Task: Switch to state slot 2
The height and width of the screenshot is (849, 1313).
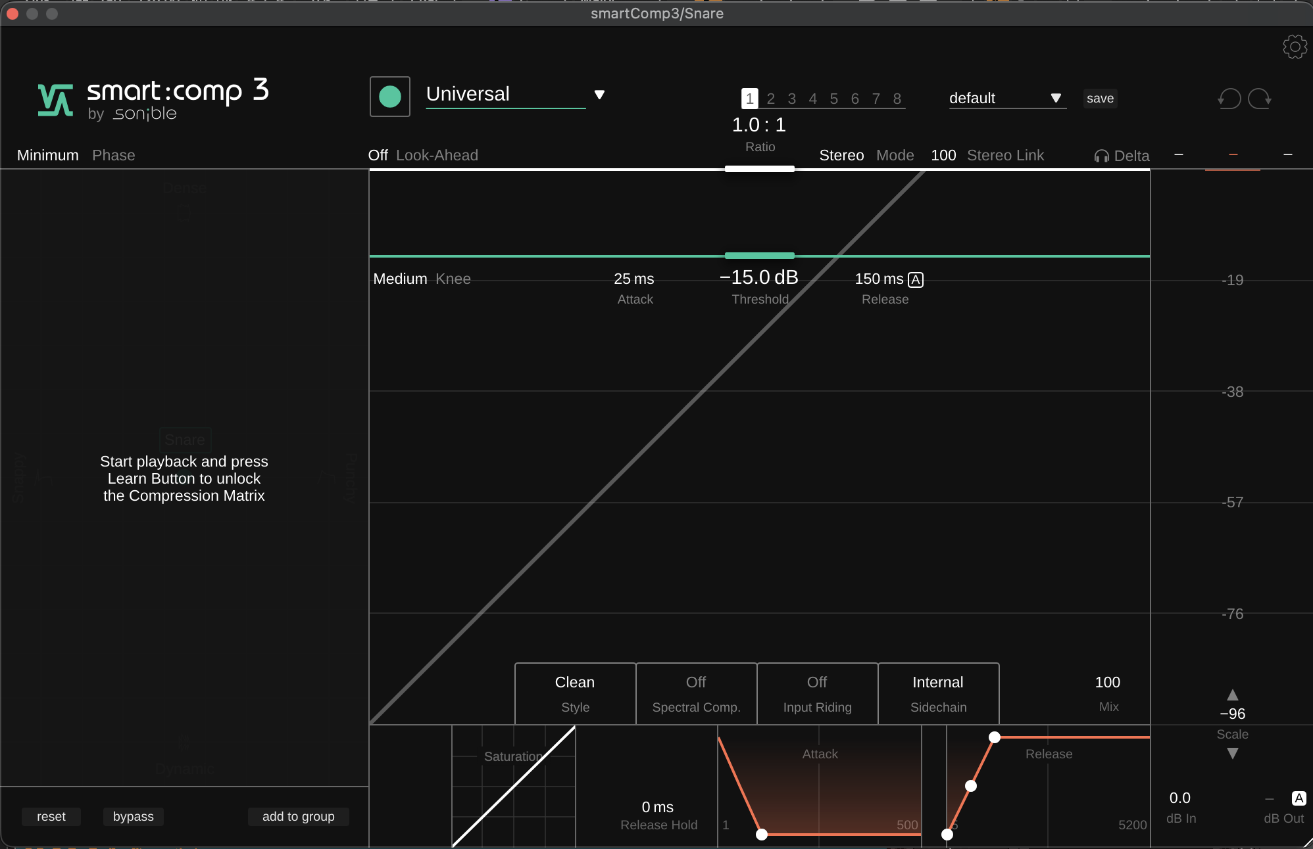Action: click(770, 99)
